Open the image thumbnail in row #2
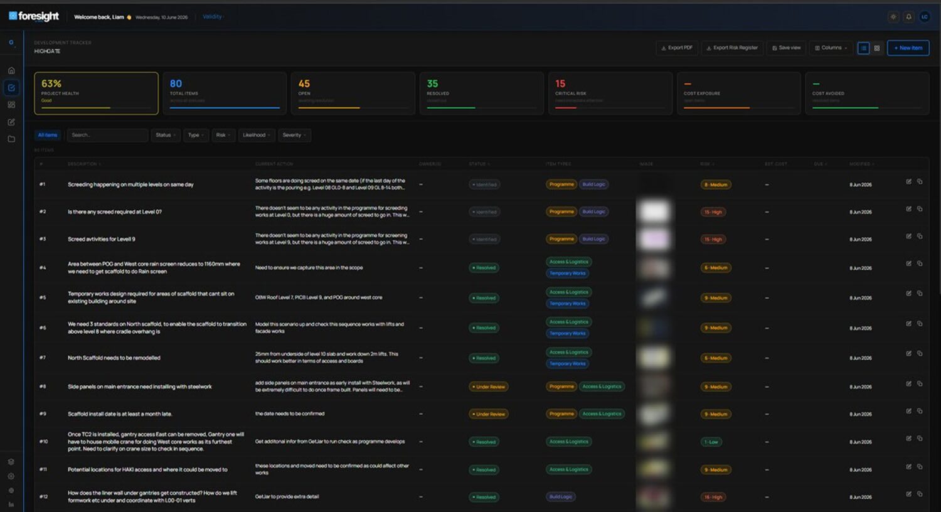 (654, 211)
